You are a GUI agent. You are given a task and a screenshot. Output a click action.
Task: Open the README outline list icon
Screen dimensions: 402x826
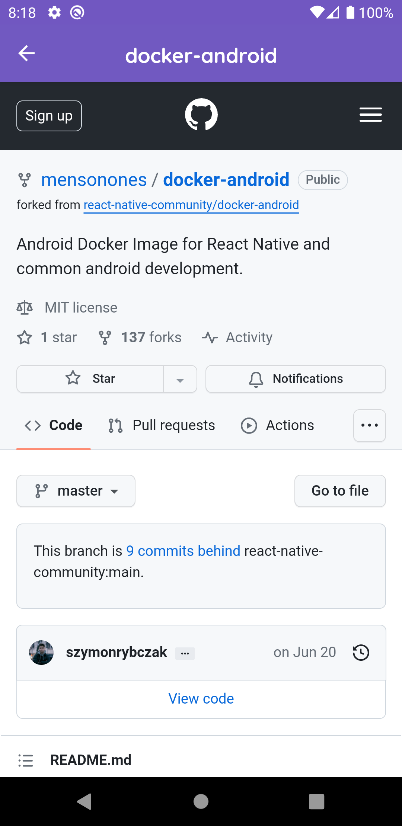coord(26,761)
